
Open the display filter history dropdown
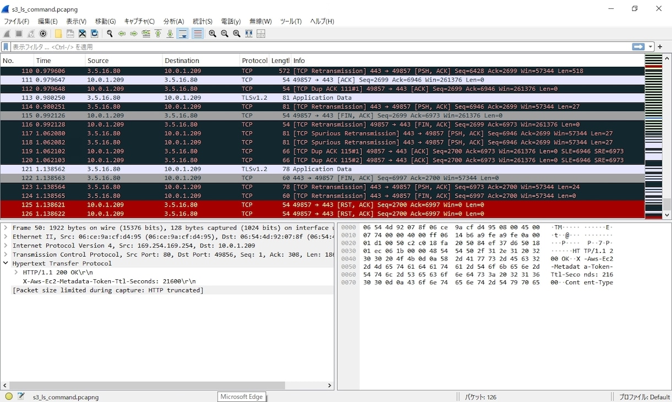pos(651,47)
